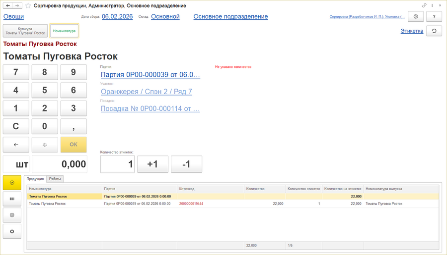Viewport: 447px width, 255px height.
Task: Go forward with the right arrow button
Action: point(17,5)
